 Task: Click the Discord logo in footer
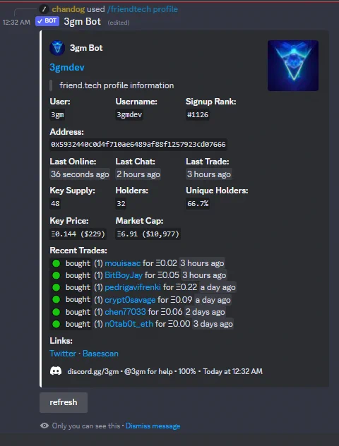[x=56, y=371]
